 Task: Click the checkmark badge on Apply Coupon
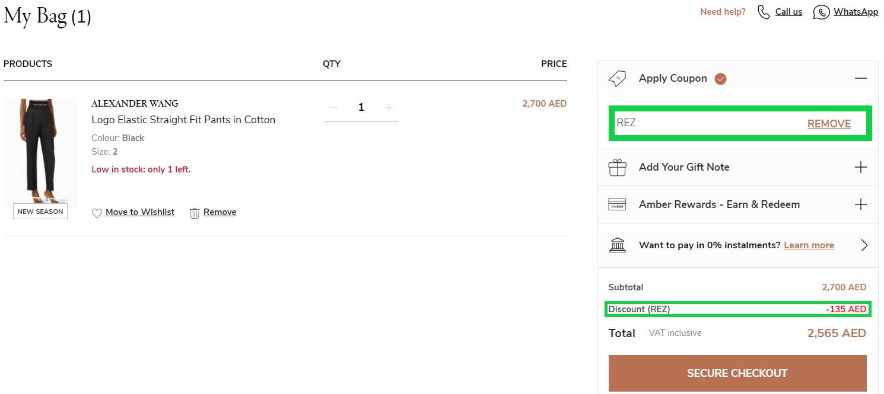[720, 78]
